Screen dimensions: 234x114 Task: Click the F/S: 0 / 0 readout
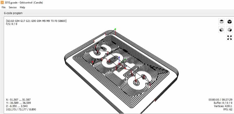(11, 24)
